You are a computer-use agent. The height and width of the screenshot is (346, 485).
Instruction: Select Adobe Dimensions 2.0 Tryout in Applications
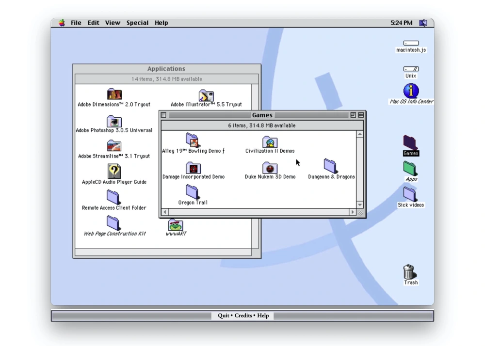point(114,94)
